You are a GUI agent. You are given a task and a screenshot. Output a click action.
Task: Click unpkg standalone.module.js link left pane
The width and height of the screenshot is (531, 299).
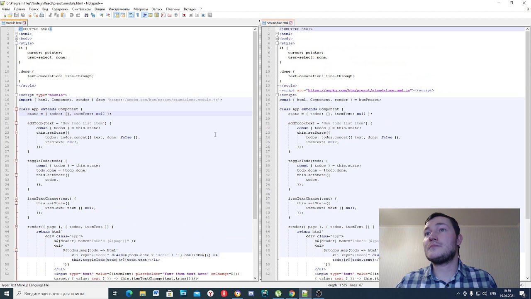(x=164, y=100)
